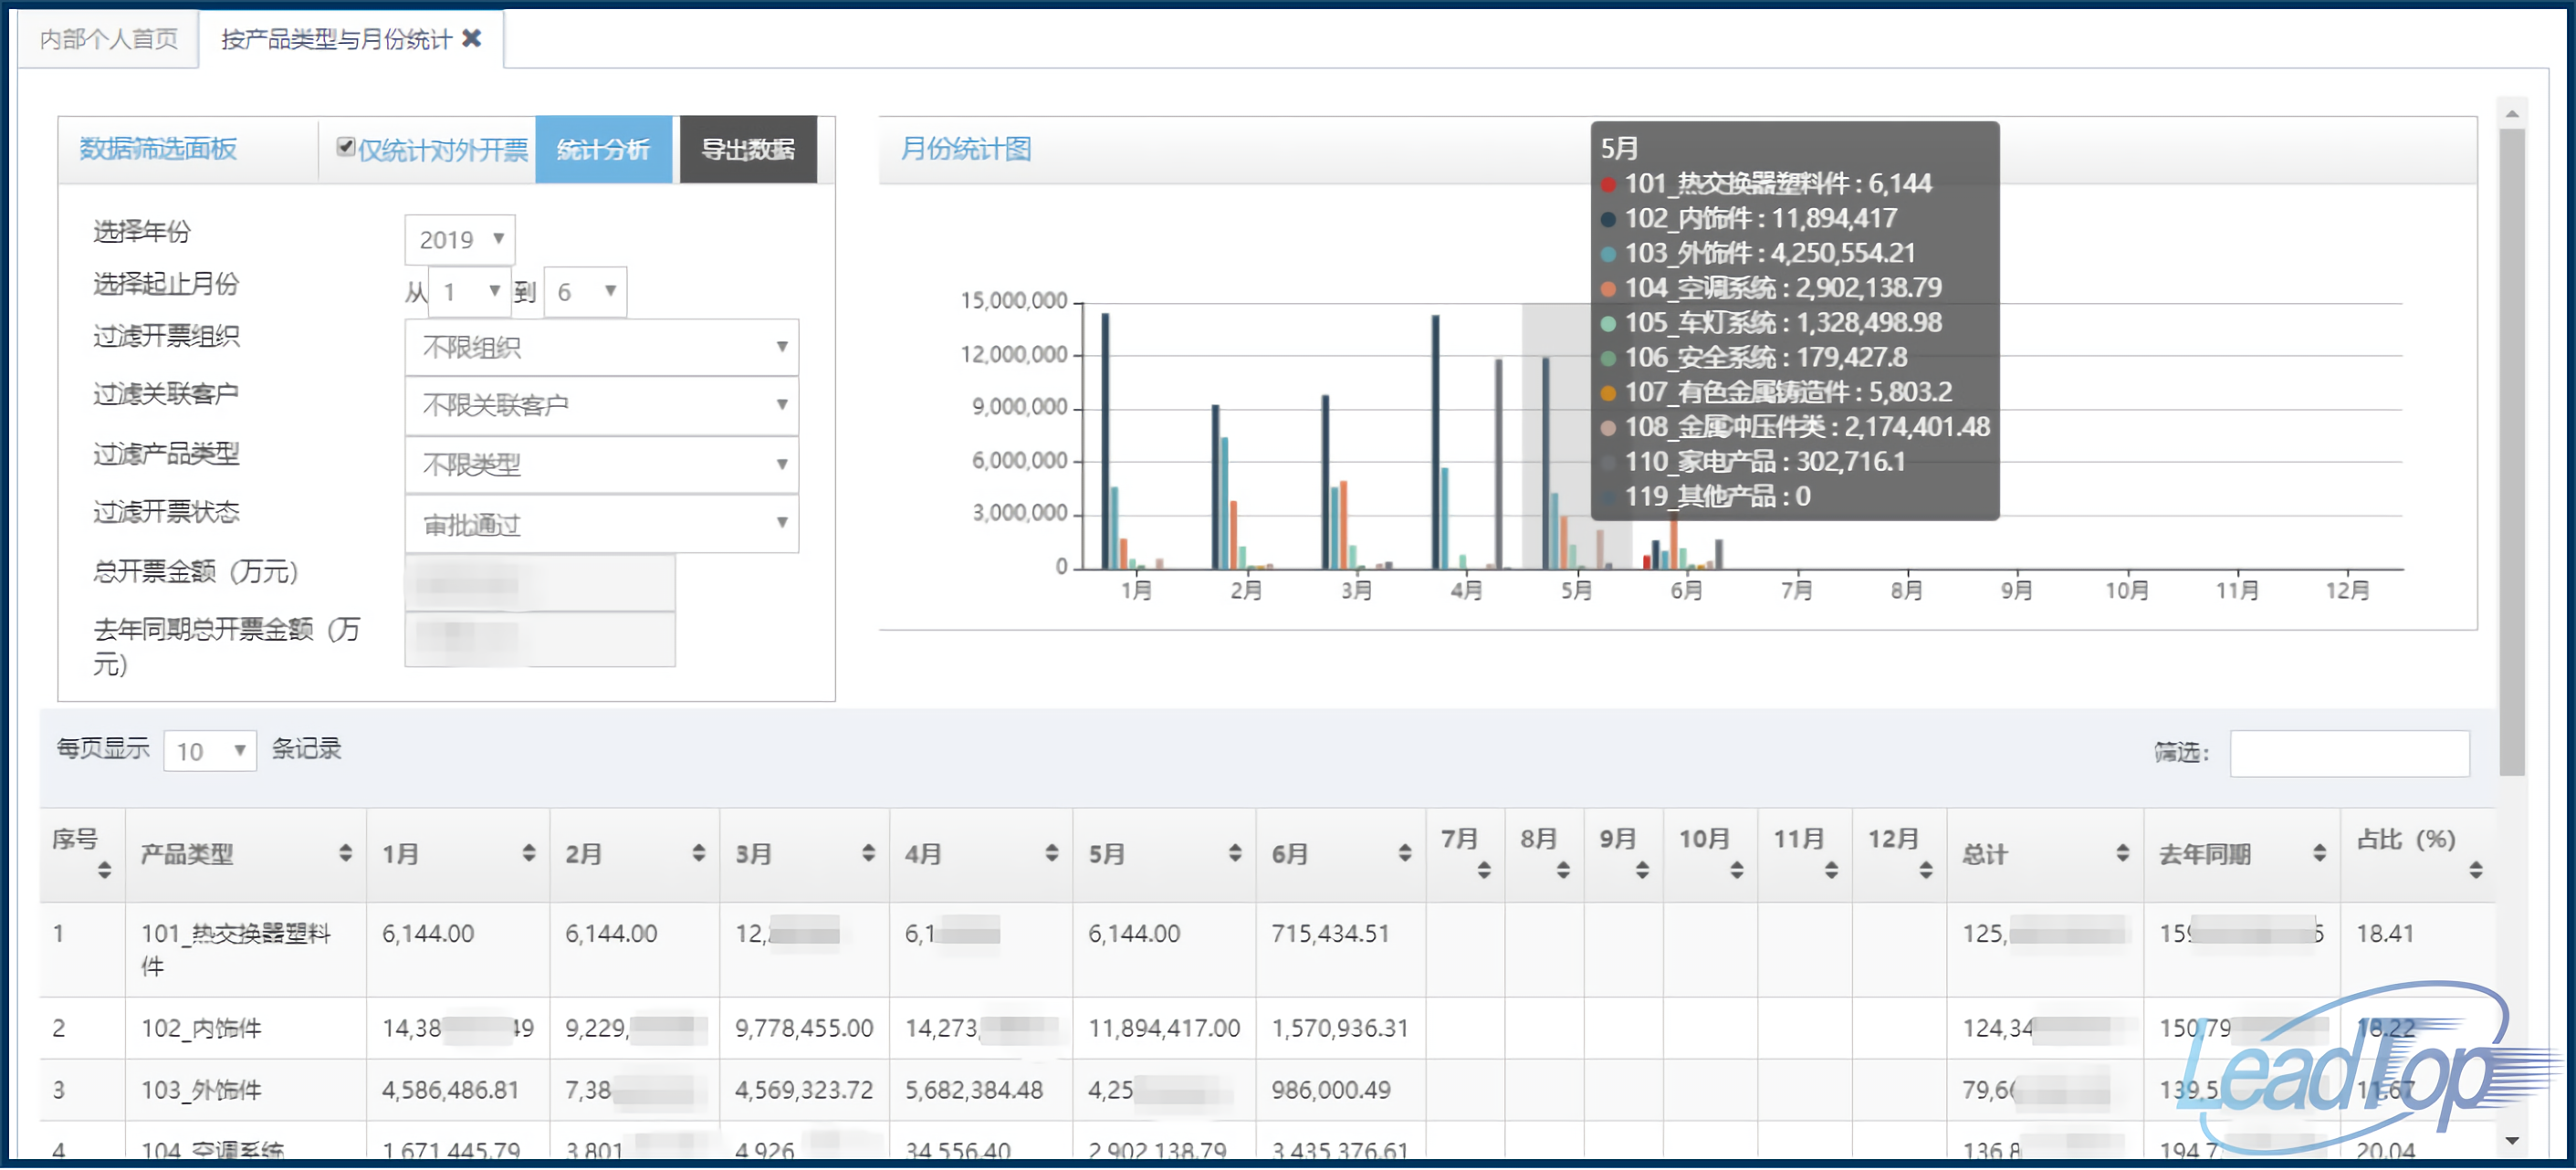Close the 按产品类型与月份统计 tab

tap(471, 38)
